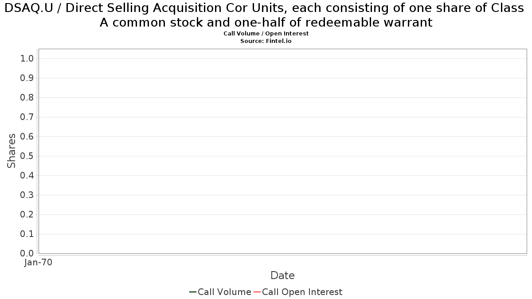Click the 0.1 y-axis tick label
The image size is (532, 299).
tap(27, 234)
